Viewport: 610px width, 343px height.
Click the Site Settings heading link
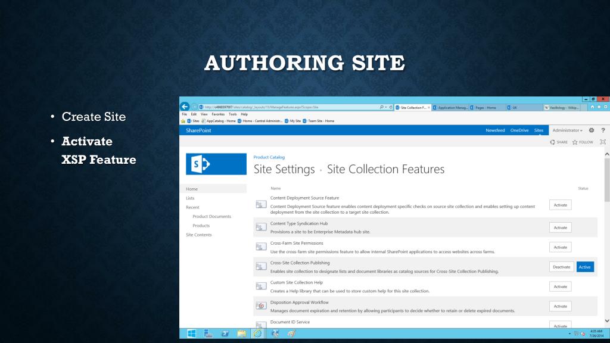pyautogui.click(x=284, y=169)
